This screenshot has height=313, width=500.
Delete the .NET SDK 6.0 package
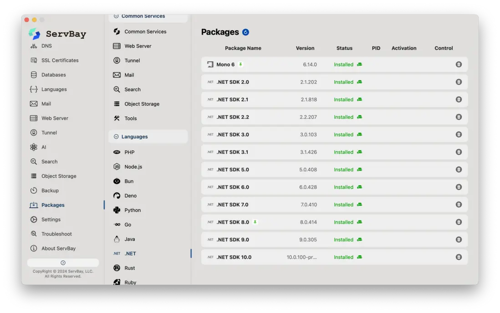(459, 187)
